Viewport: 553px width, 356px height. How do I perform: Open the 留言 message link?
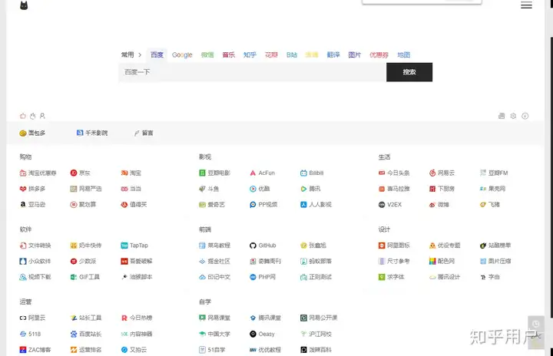click(x=144, y=133)
